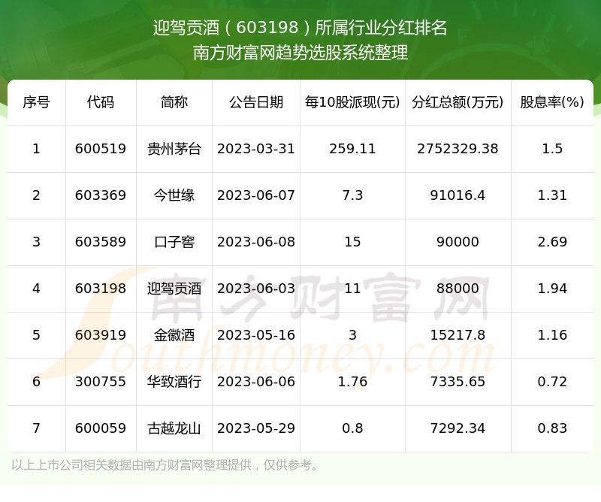Open the 华致酒行 stock name
The height and width of the screenshot is (502, 601).
coord(174,382)
